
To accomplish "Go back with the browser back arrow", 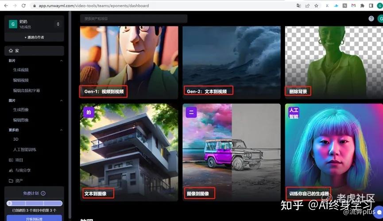I will pos(6,6).
